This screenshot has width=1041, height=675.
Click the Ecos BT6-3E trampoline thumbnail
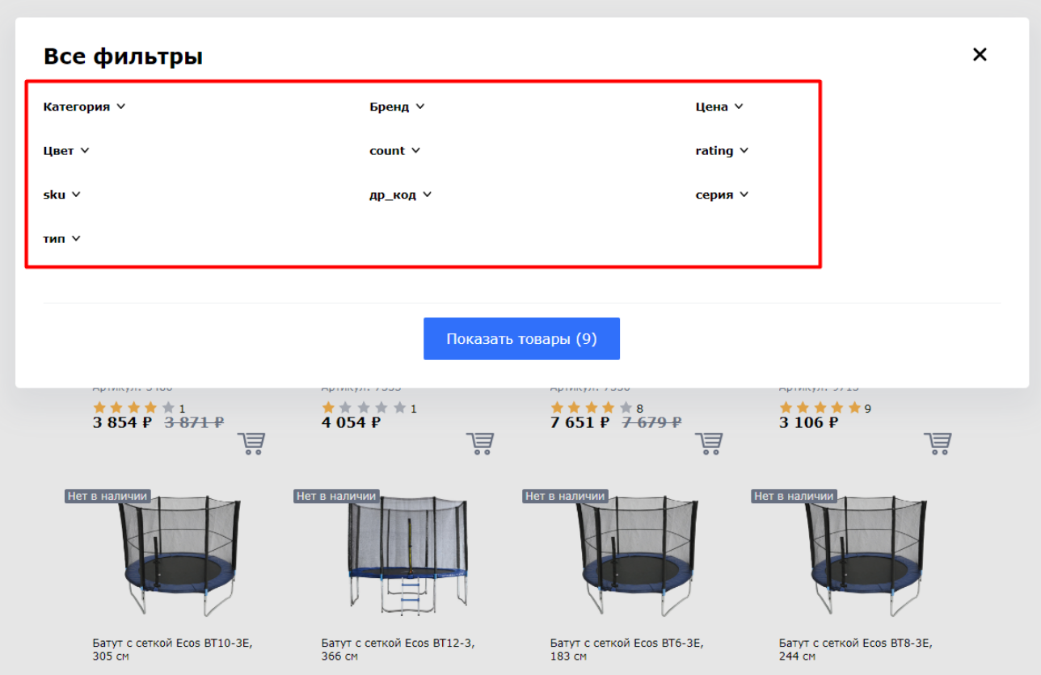tap(636, 557)
